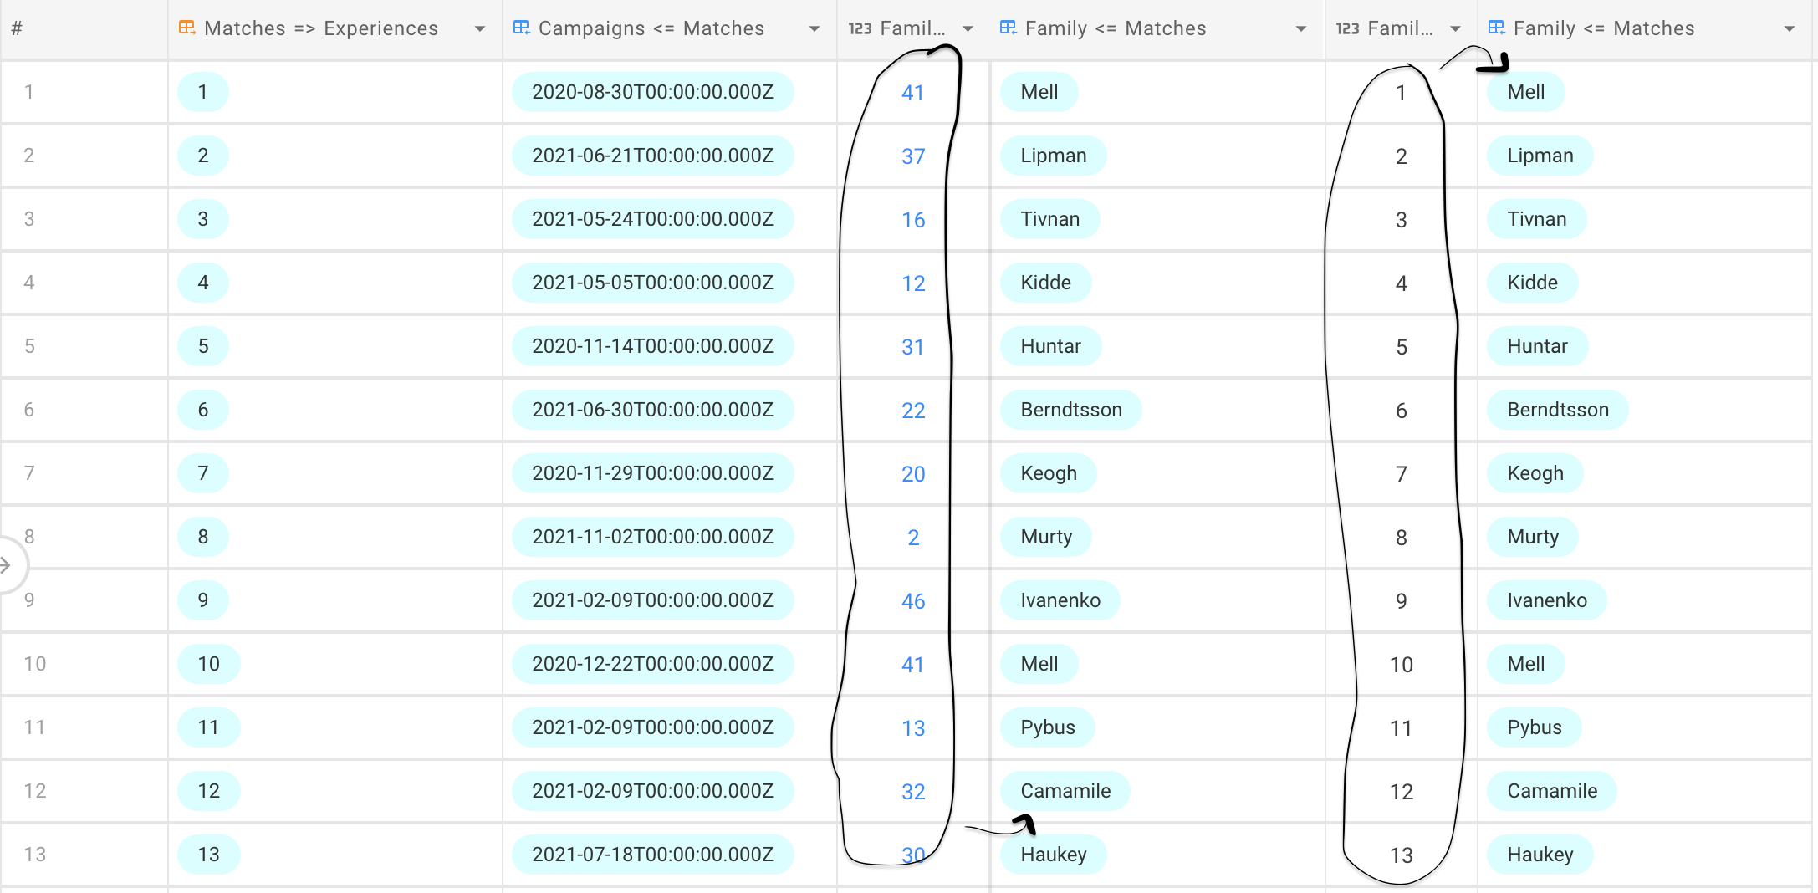Click row number 5 in the first column
This screenshot has height=893, width=1818.
[x=29, y=345]
